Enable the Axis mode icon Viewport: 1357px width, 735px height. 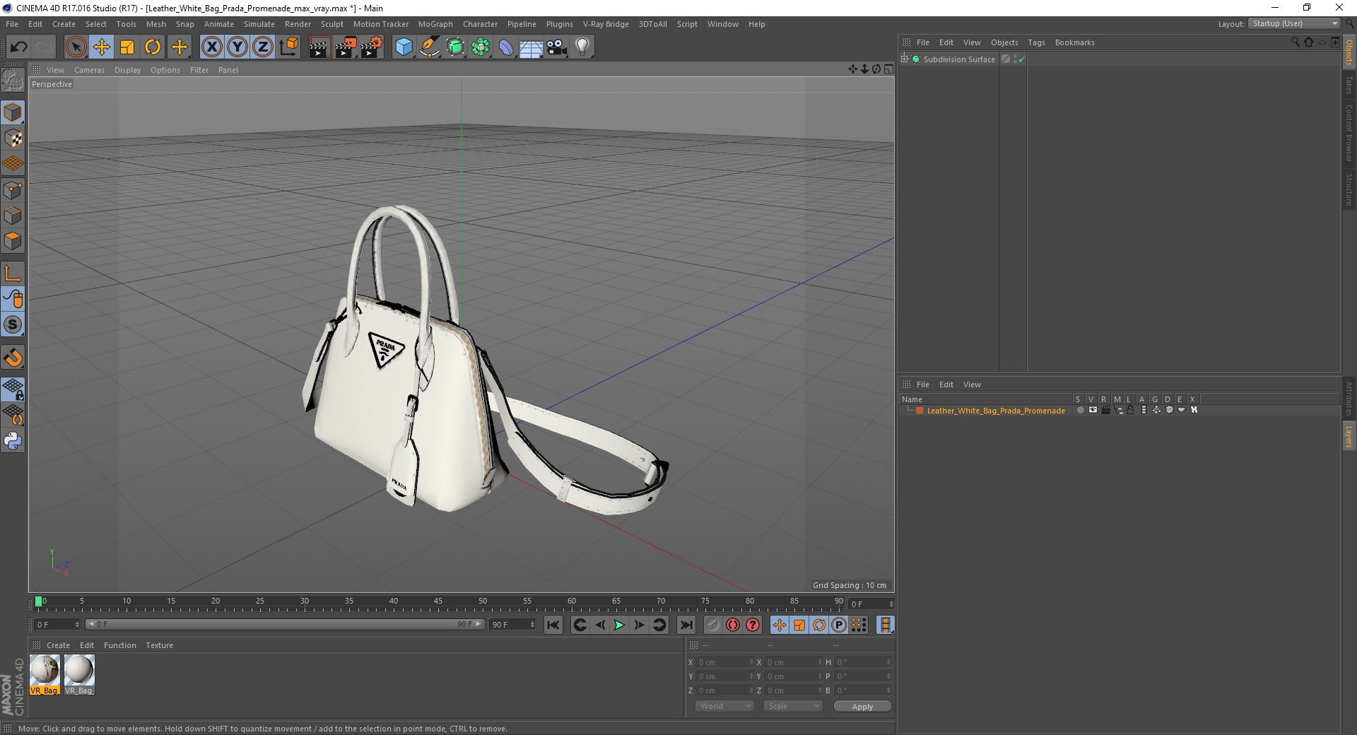tap(13, 274)
